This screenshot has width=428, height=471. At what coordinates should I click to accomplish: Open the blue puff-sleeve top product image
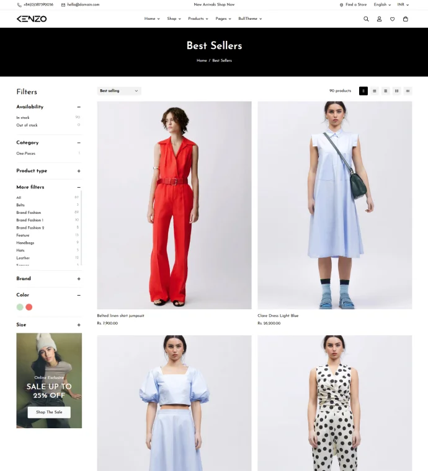tap(174, 403)
